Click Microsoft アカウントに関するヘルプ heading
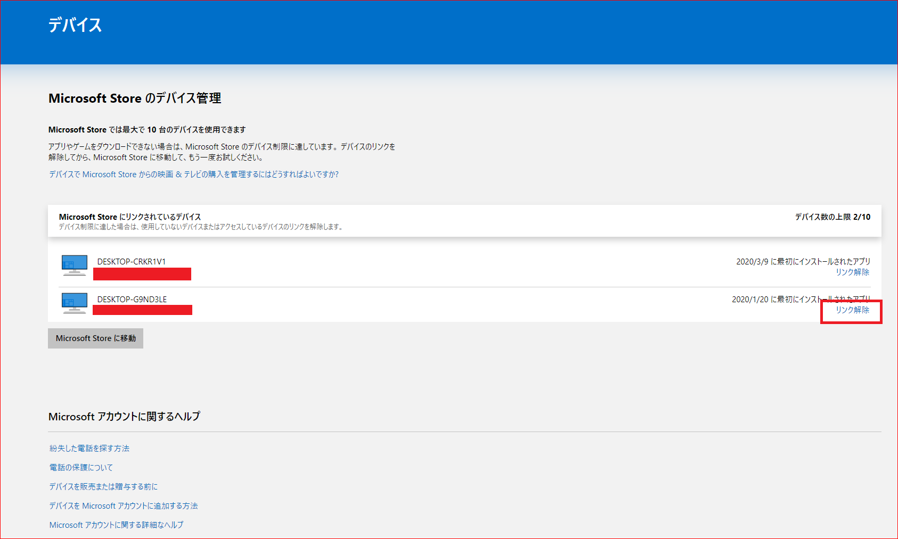This screenshot has width=898, height=539. click(x=124, y=417)
